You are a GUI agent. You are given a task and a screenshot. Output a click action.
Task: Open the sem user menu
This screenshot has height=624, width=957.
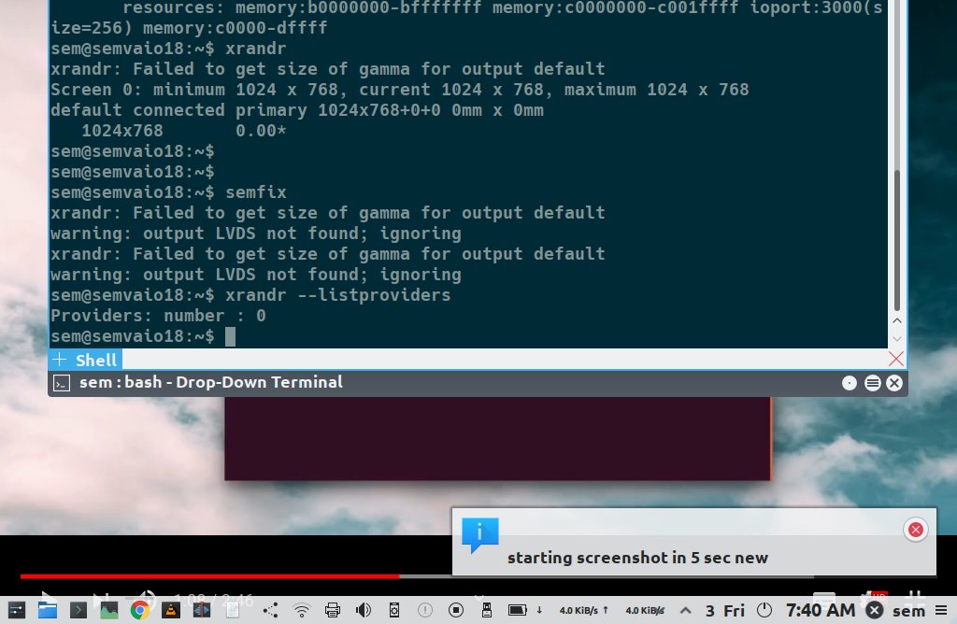pos(908,611)
